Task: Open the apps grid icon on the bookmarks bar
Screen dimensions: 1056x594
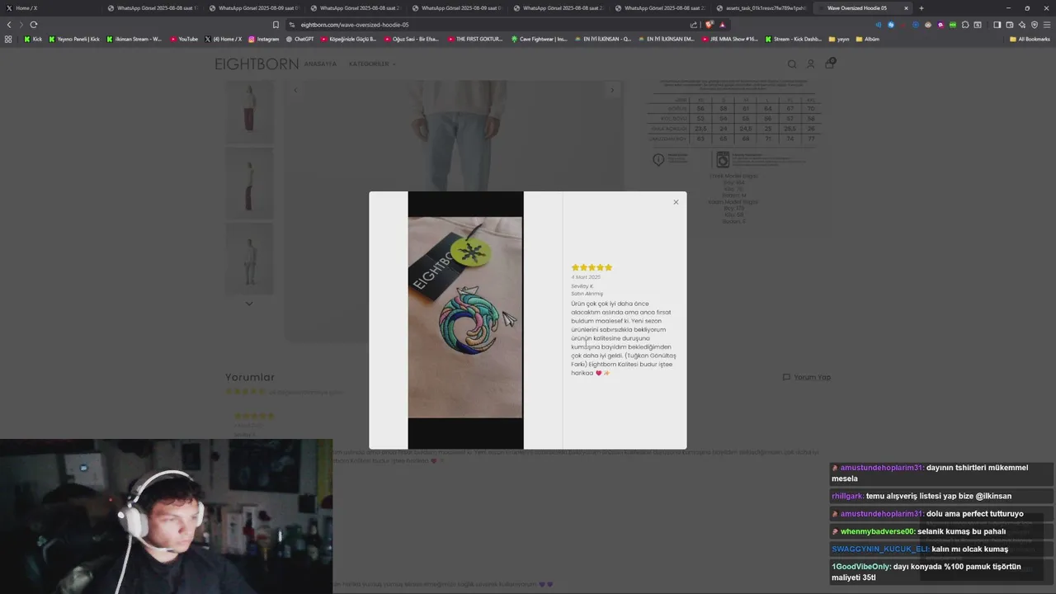Action: click(8, 39)
